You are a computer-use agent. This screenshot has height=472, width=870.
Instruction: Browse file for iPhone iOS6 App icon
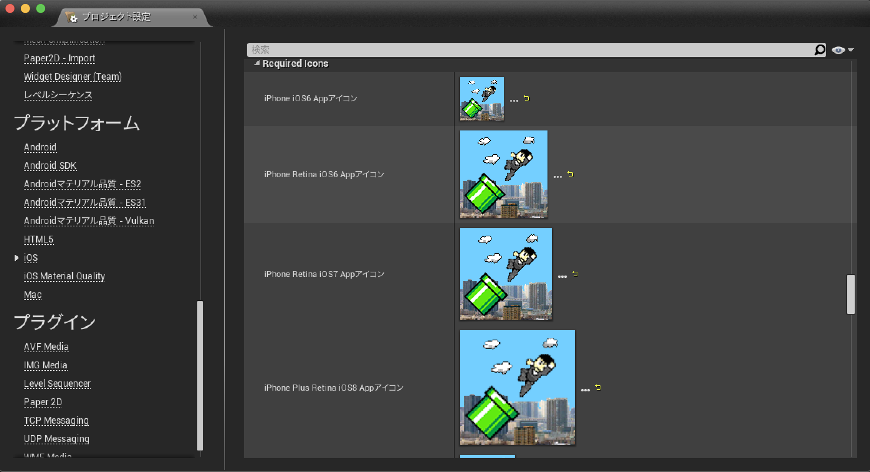pos(514,101)
